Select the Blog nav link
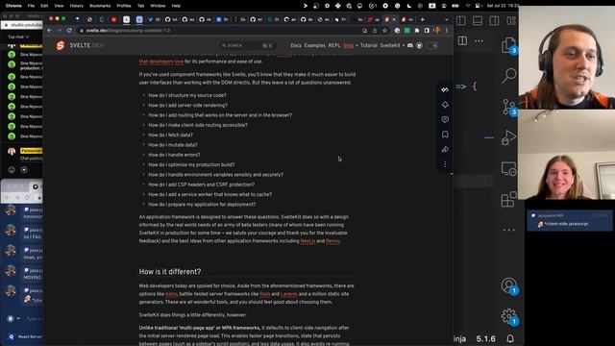 (348, 45)
